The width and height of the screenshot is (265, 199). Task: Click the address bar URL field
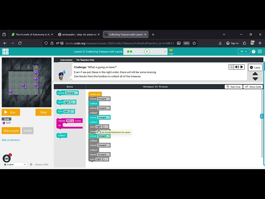tap(120, 43)
